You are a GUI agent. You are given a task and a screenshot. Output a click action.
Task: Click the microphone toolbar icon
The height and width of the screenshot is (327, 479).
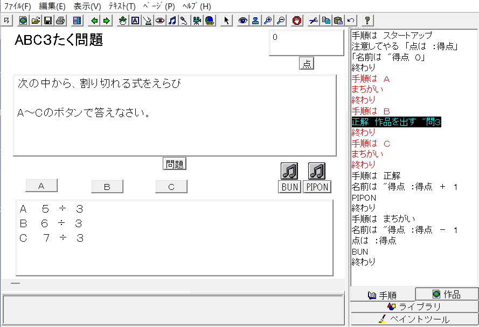pos(184,21)
